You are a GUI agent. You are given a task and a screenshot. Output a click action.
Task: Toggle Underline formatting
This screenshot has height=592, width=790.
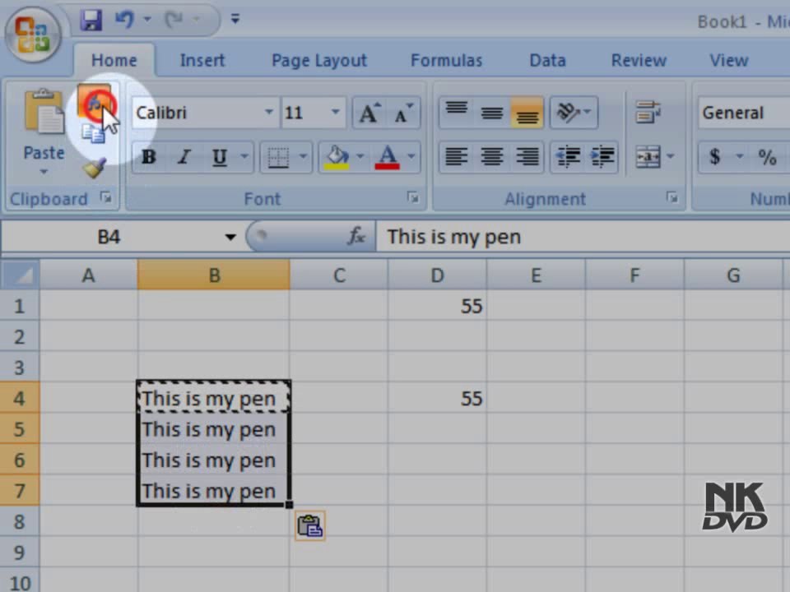(219, 158)
